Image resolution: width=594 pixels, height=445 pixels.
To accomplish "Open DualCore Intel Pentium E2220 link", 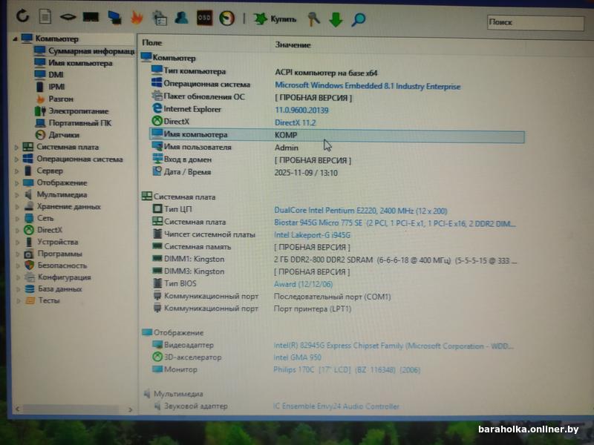I will click(360, 211).
